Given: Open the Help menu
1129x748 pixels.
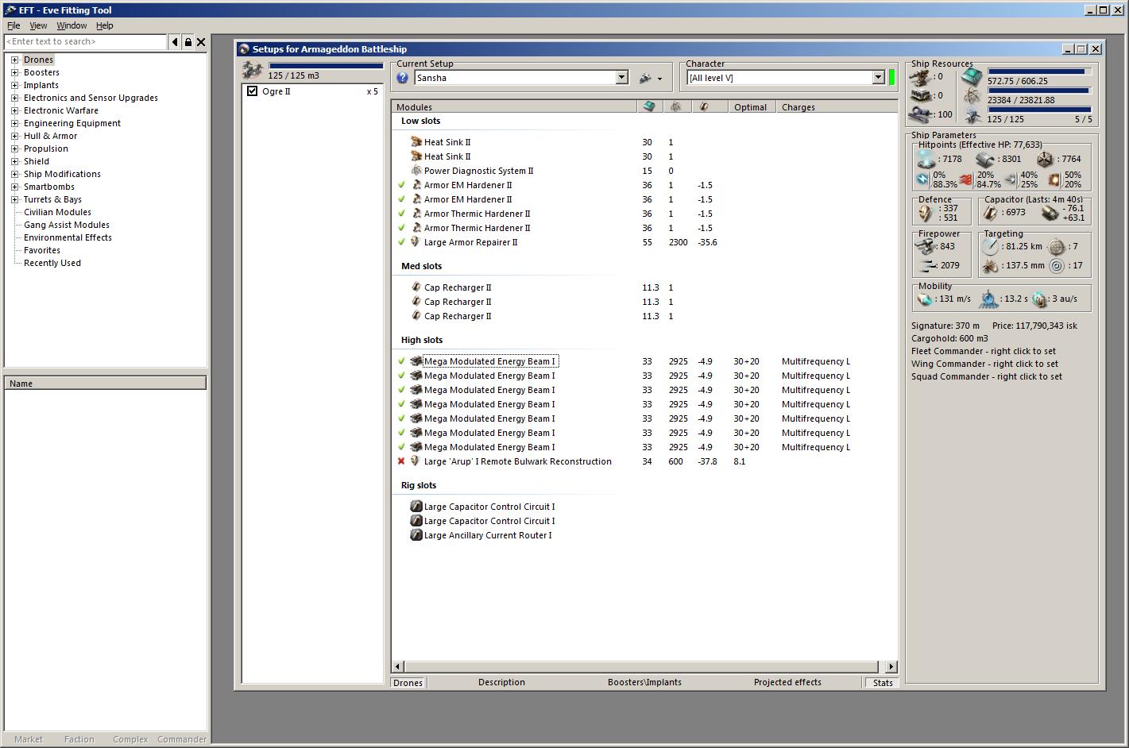Looking at the screenshot, I should point(105,25).
